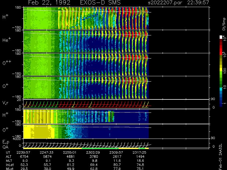Image resolution: width=227 pixels, height=170 pixels.
Task: Click the date title "Feb 22, 1992"
Action: tap(49, 3)
